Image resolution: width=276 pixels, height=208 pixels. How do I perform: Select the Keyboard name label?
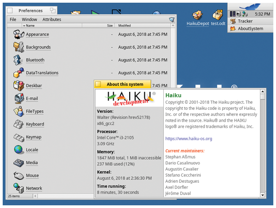click(x=35, y=124)
